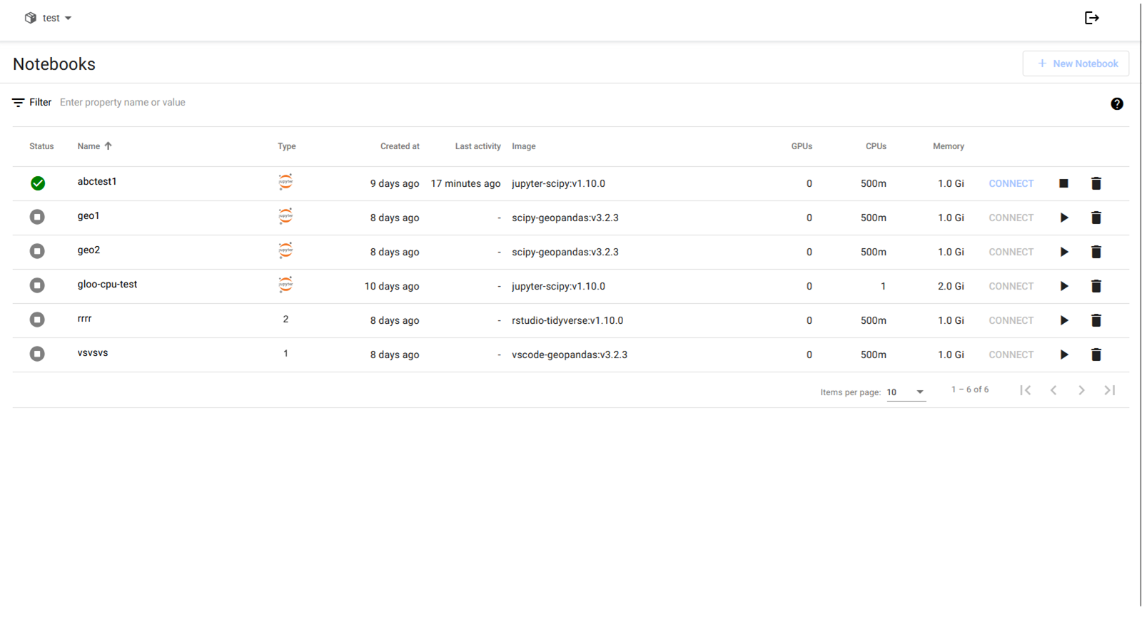Open the help icon
The height and width of the screenshot is (642, 1142).
click(1117, 104)
